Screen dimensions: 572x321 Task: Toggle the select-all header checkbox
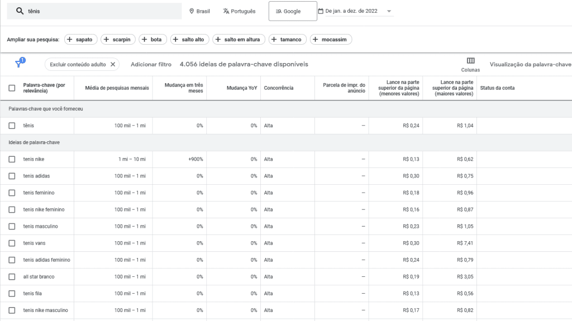click(x=12, y=88)
